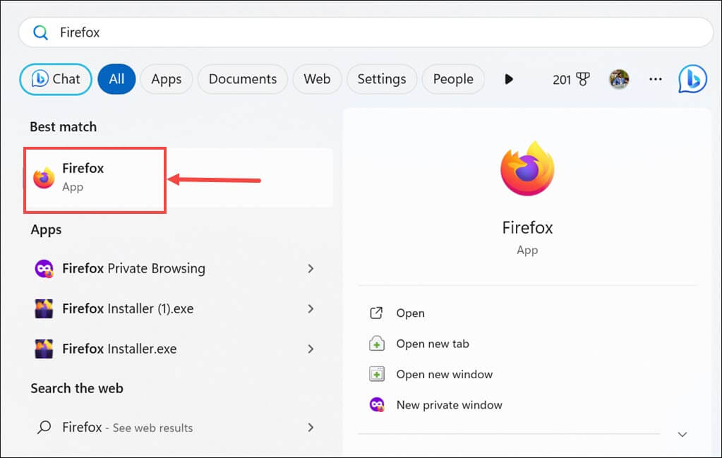This screenshot has height=458, width=722.
Task: Click the New private window mask icon
Action: pyautogui.click(x=377, y=405)
